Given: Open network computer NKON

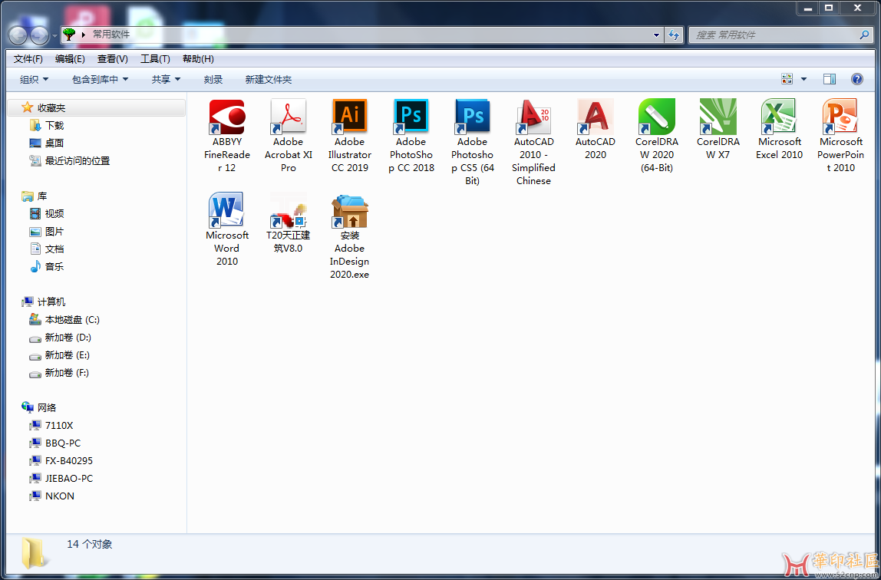Looking at the screenshot, I should pos(60,496).
